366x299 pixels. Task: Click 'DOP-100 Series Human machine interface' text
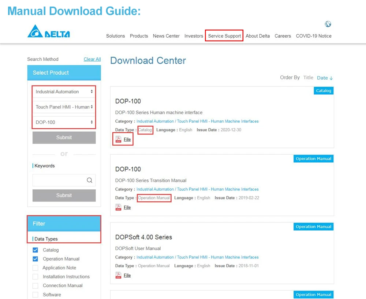click(x=159, y=113)
